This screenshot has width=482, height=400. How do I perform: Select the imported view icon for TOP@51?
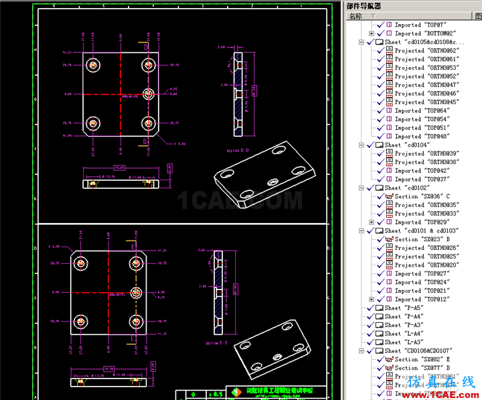pyautogui.click(x=389, y=127)
